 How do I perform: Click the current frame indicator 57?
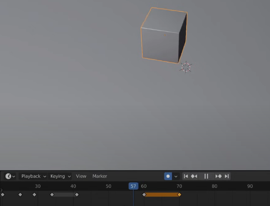coord(133,186)
